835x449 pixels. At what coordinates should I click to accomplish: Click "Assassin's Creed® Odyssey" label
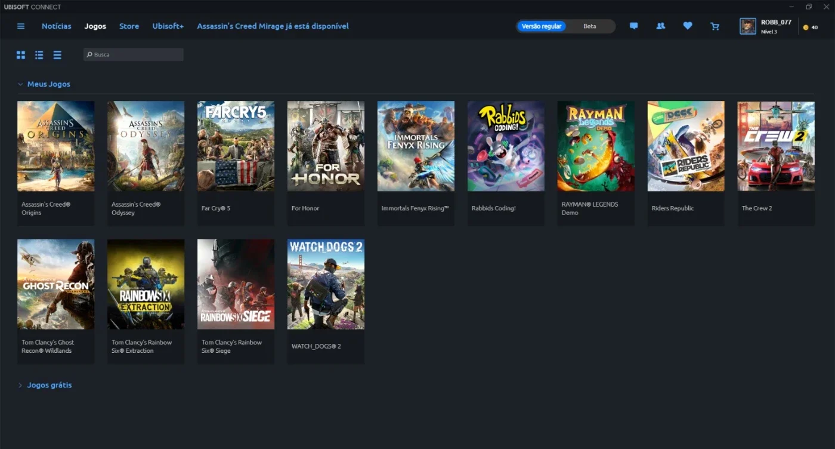coord(136,208)
